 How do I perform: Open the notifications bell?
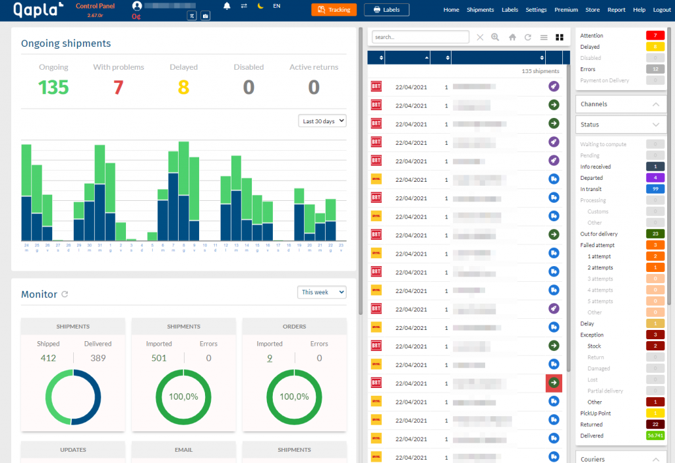(x=227, y=6)
